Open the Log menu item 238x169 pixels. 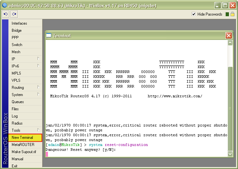pos(25,116)
